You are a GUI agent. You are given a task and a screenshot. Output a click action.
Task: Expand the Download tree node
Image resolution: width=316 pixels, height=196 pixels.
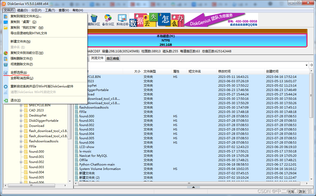21,126
